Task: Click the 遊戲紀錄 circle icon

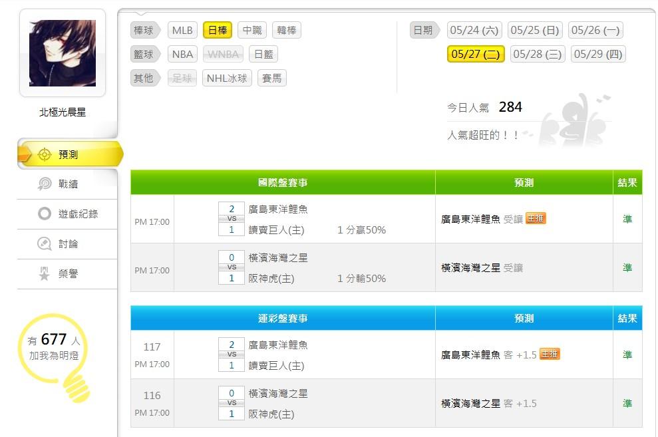Action: tap(45, 214)
